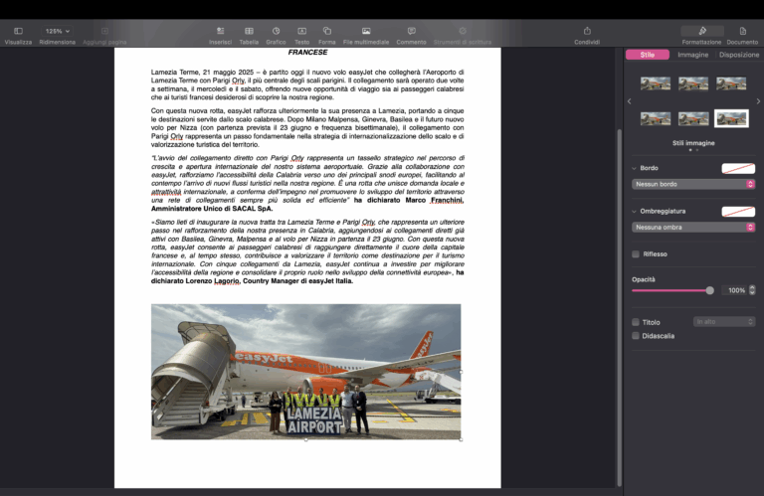
Task: Click the Aggiungi pagina toolbar icon
Action: click(104, 31)
